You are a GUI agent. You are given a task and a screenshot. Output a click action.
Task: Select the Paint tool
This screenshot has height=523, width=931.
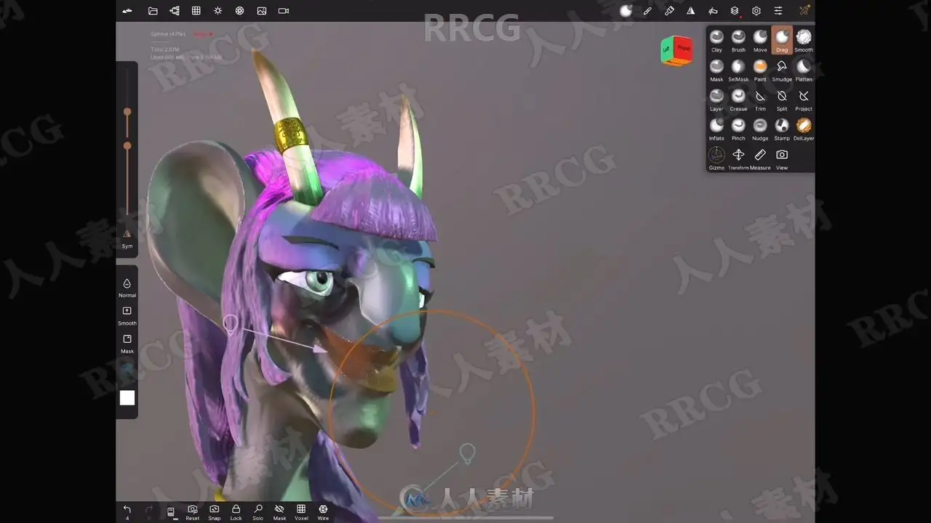[760, 70]
